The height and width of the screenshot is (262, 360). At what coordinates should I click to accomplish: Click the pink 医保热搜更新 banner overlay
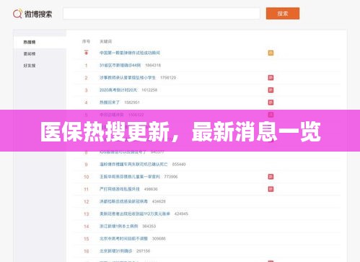tap(180, 131)
